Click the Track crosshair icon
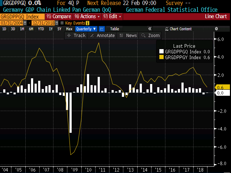This screenshot has height=173, width=231. [x=70, y=36]
